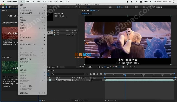
Task: Click the 切换开关/模式 button in the timeline
Action: pyautogui.click(x=79, y=101)
